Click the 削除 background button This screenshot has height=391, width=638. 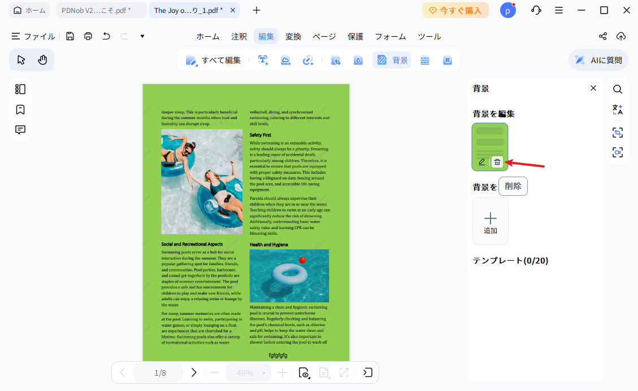point(513,186)
